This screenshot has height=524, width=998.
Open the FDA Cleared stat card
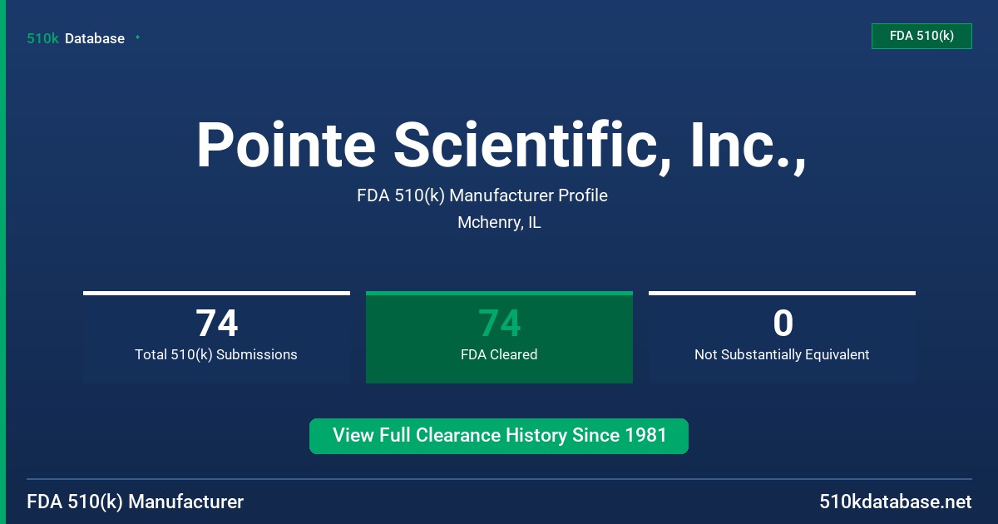499,337
